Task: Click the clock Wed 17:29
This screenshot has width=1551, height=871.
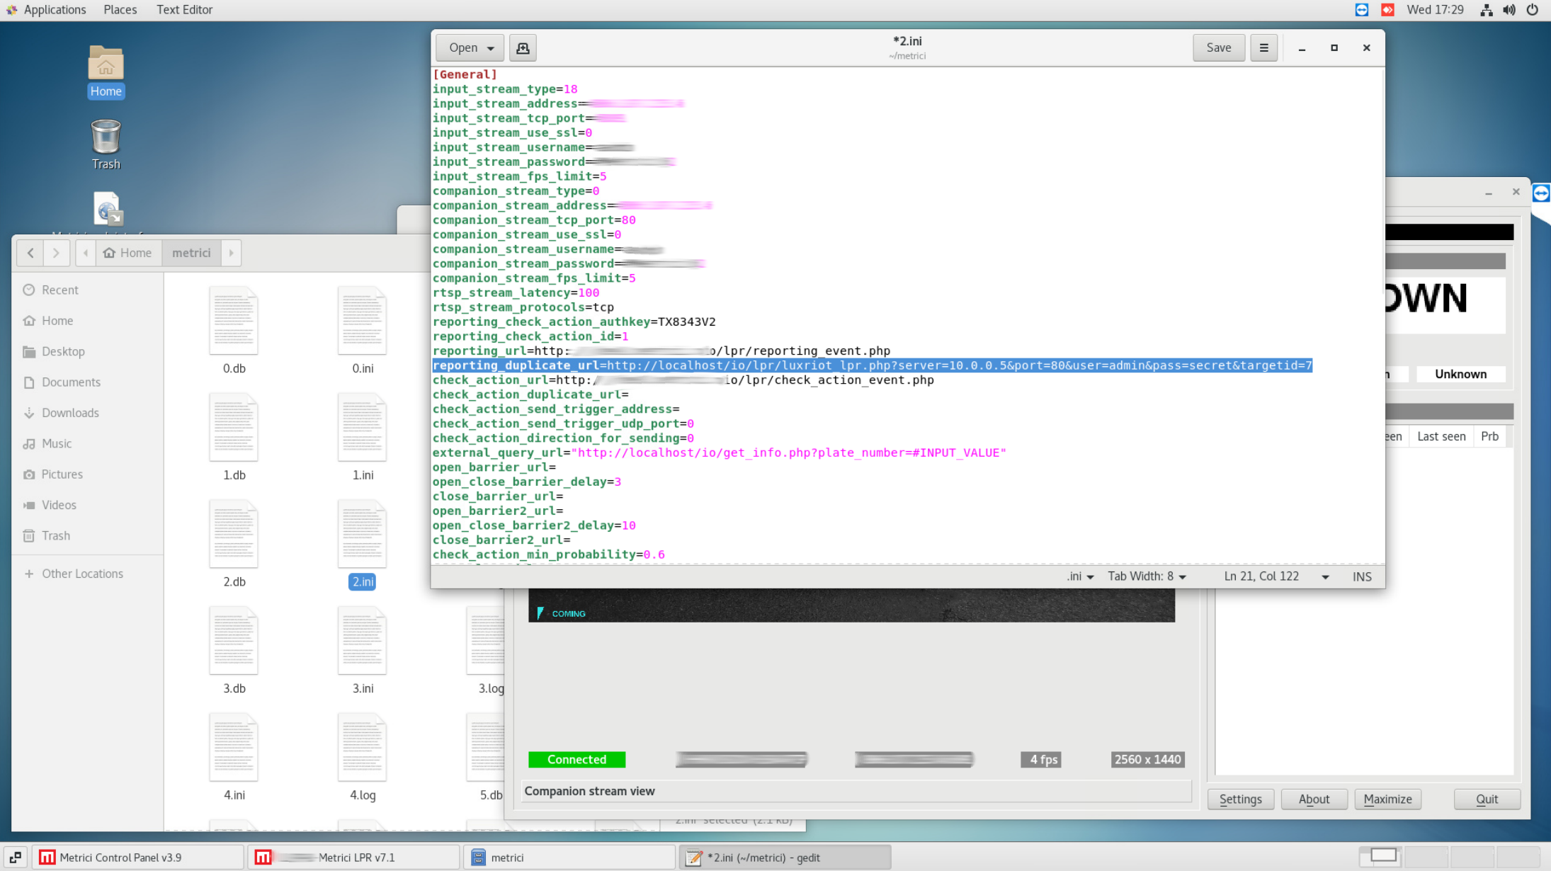Action: point(1435,9)
